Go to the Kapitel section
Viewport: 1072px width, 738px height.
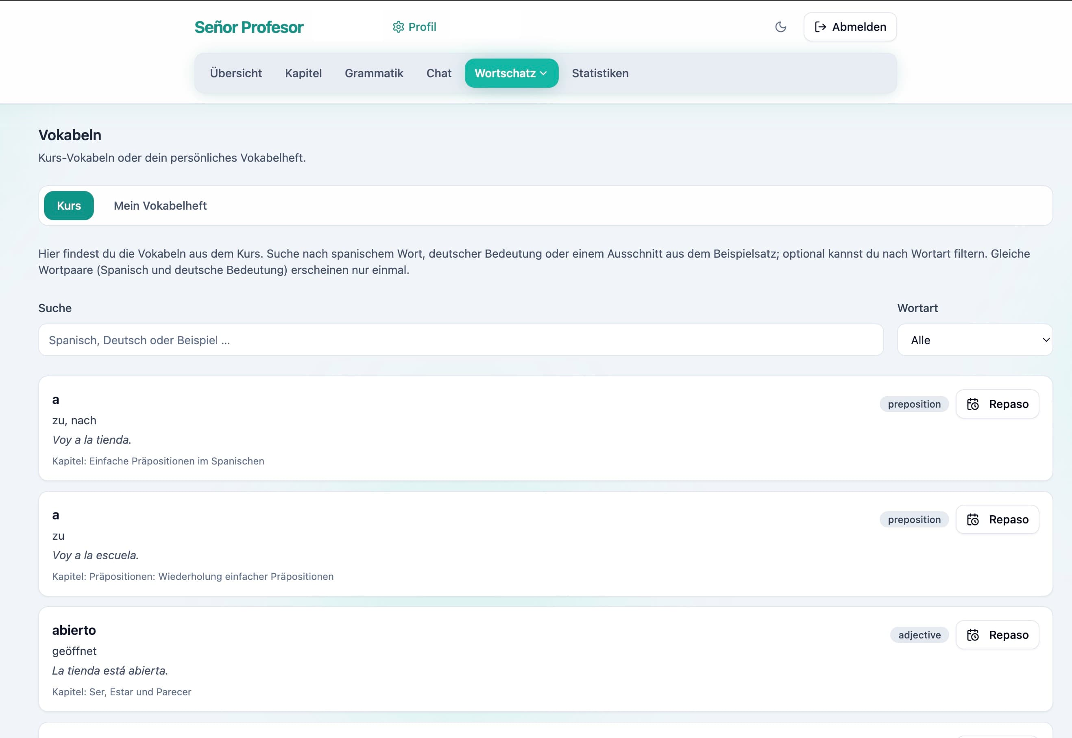[x=303, y=73]
